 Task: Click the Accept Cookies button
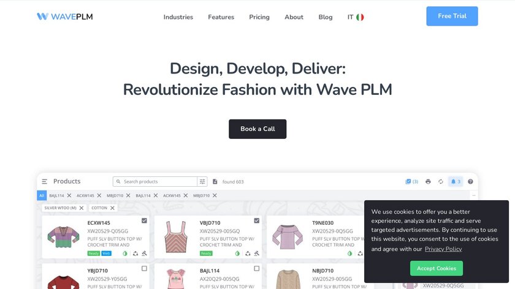[437, 268]
